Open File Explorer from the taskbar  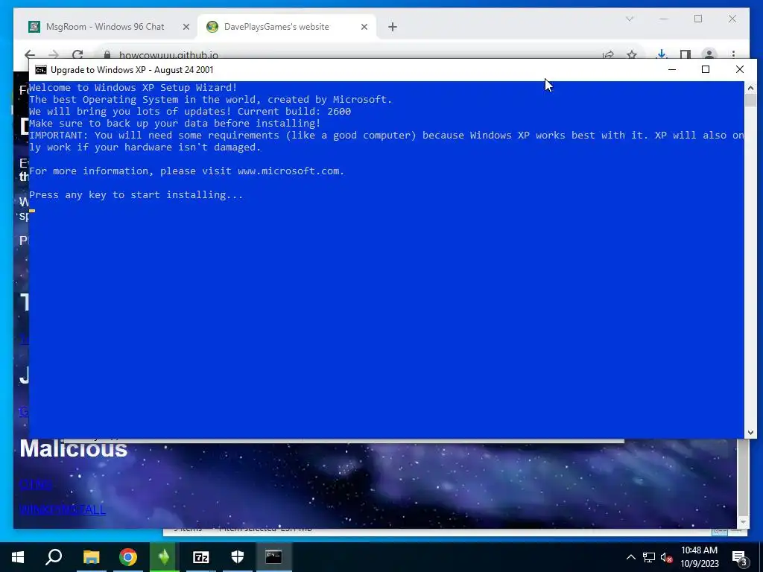(91, 557)
